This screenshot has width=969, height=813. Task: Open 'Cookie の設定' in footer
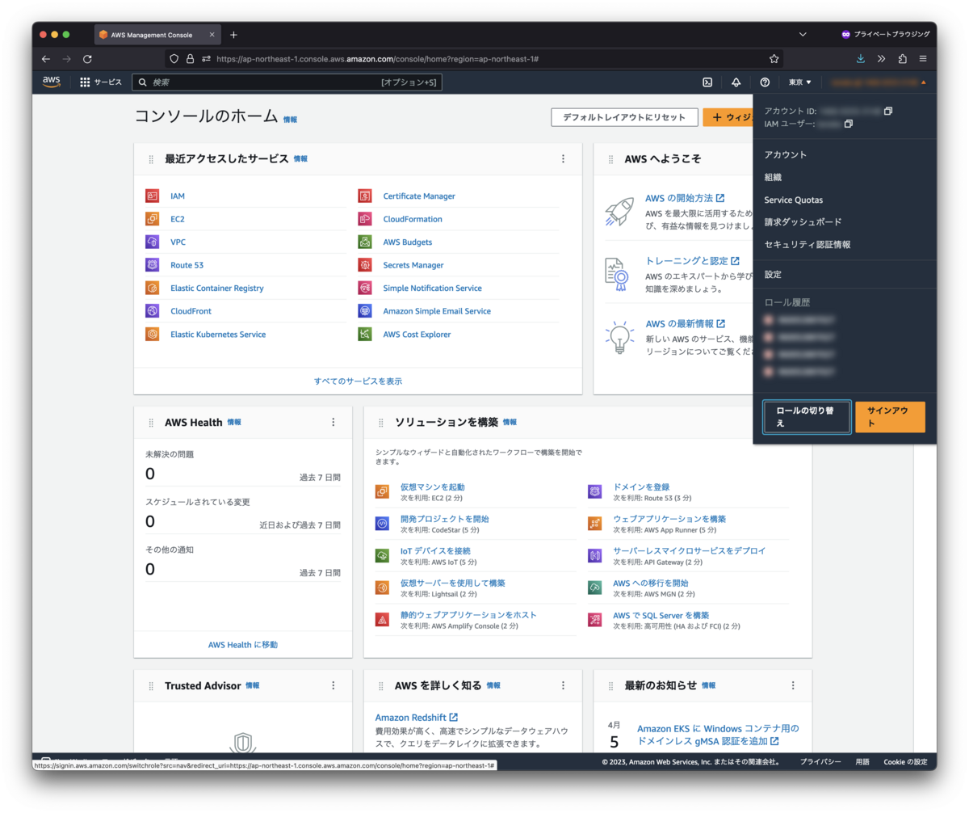pyautogui.click(x=905, y=762)
